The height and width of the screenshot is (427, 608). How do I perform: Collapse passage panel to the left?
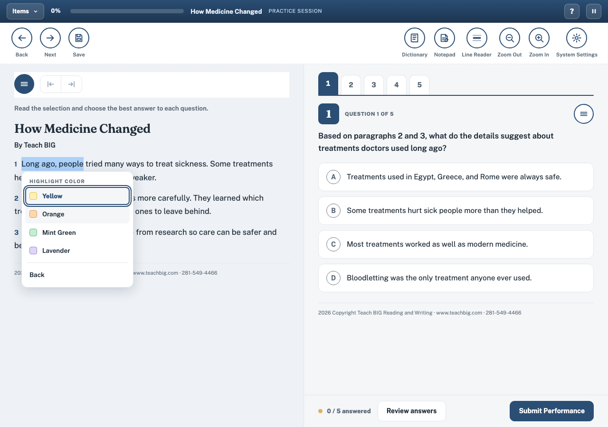pos(51,84)
